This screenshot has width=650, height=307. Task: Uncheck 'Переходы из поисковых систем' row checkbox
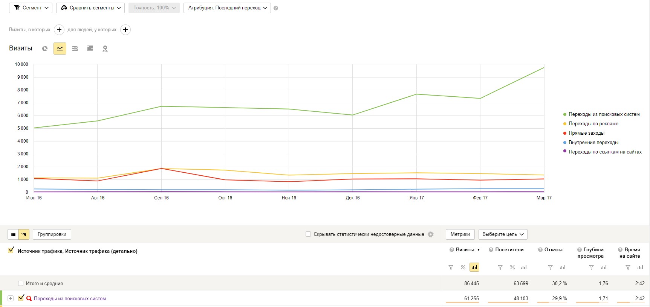click(x=21, y=298)
